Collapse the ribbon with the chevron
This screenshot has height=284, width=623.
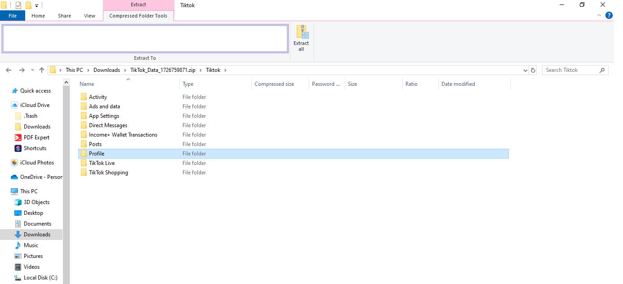pyautogui.click(x=599, y=16)
